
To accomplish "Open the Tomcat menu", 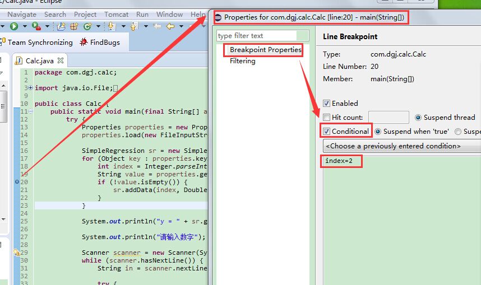I will coord(116,15).
